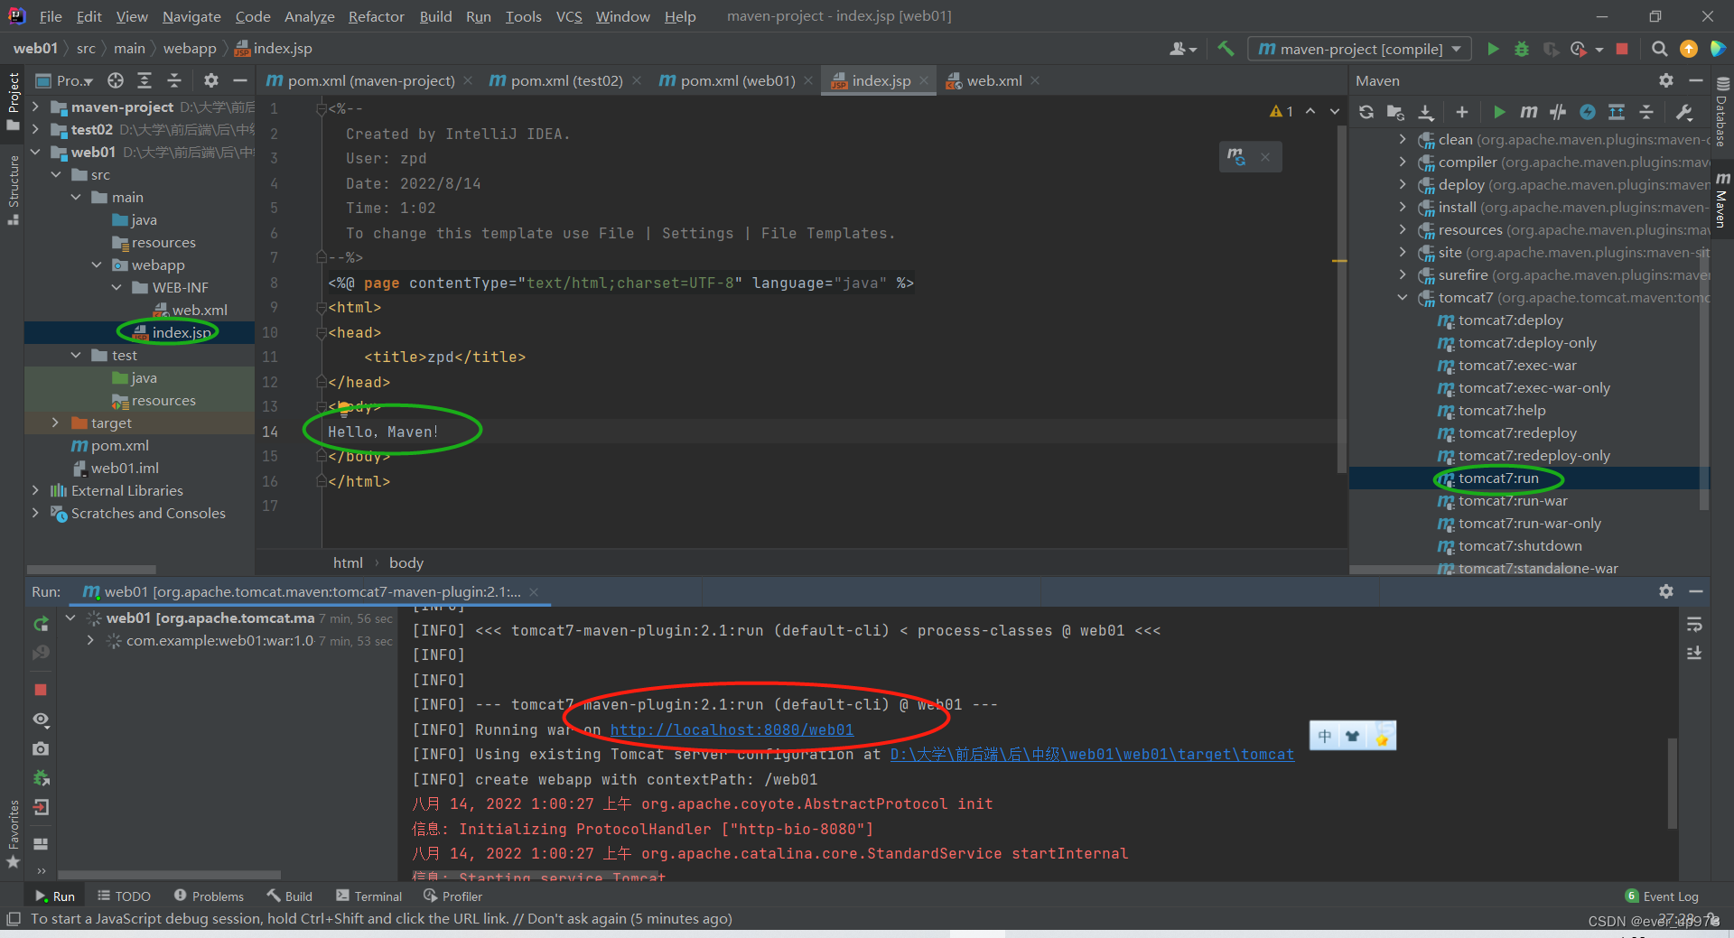Download Sources and Documentation in Maven panel

click(x=1426, y=112)
